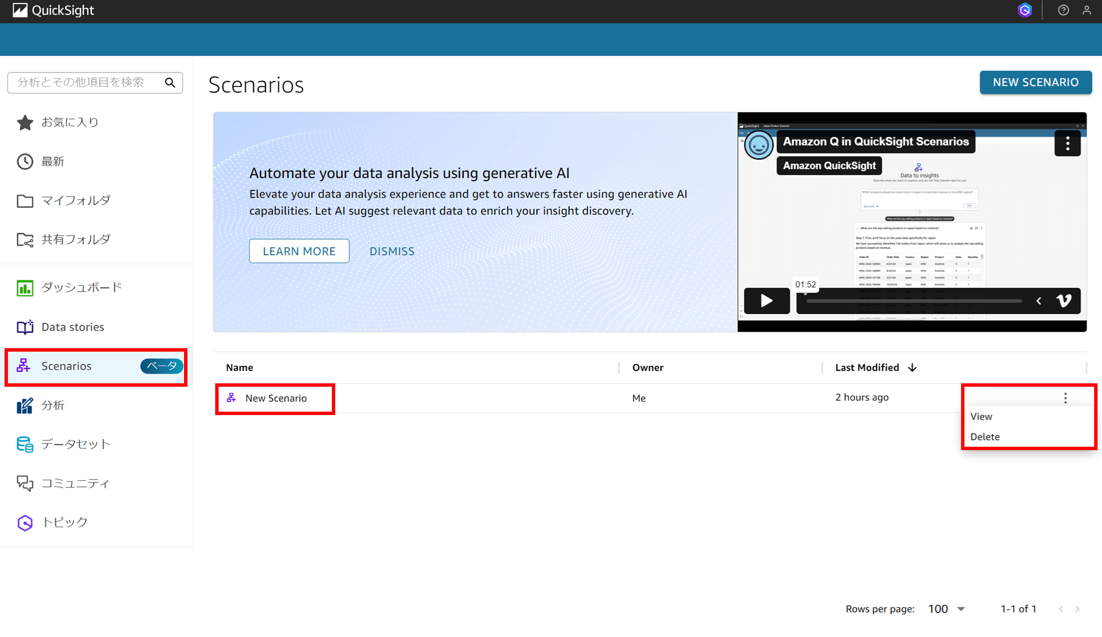The height and width of the screenshot is (637, 1102).
Task: Click Last Modified column header text
Action: [x=867, y=367]
